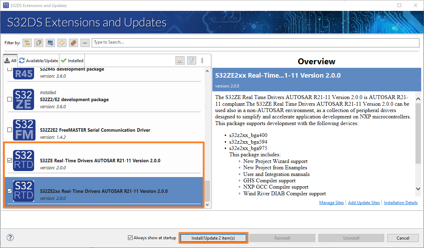The height and width of the screenshot is (248, 424).
Task: Click Install/Update 2 item(s) button
Action: pyautogui.click(x=213, y=238)
